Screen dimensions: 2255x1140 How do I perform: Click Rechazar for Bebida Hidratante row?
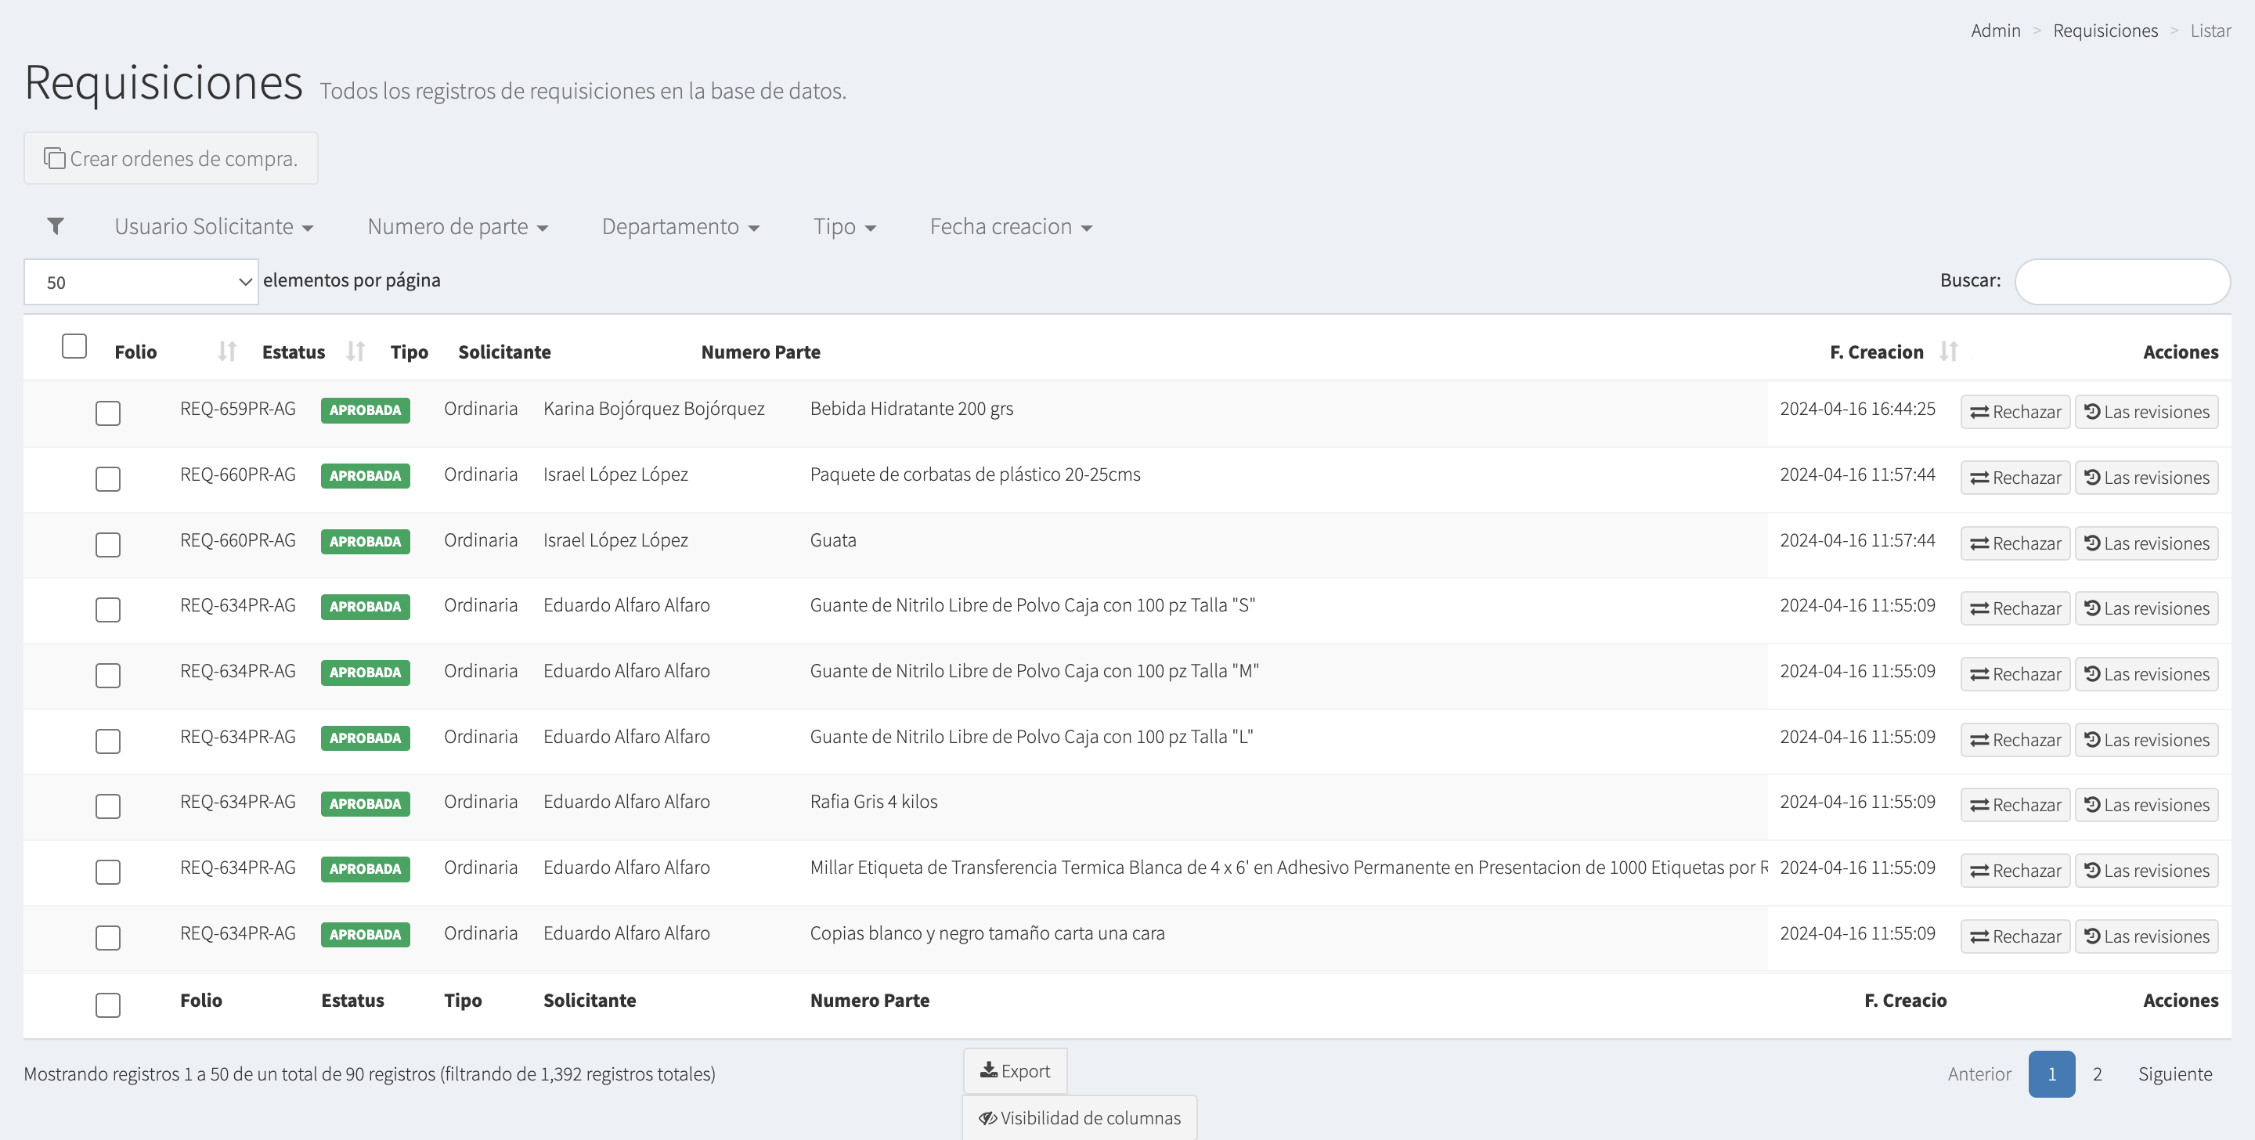click(2015, 412)
